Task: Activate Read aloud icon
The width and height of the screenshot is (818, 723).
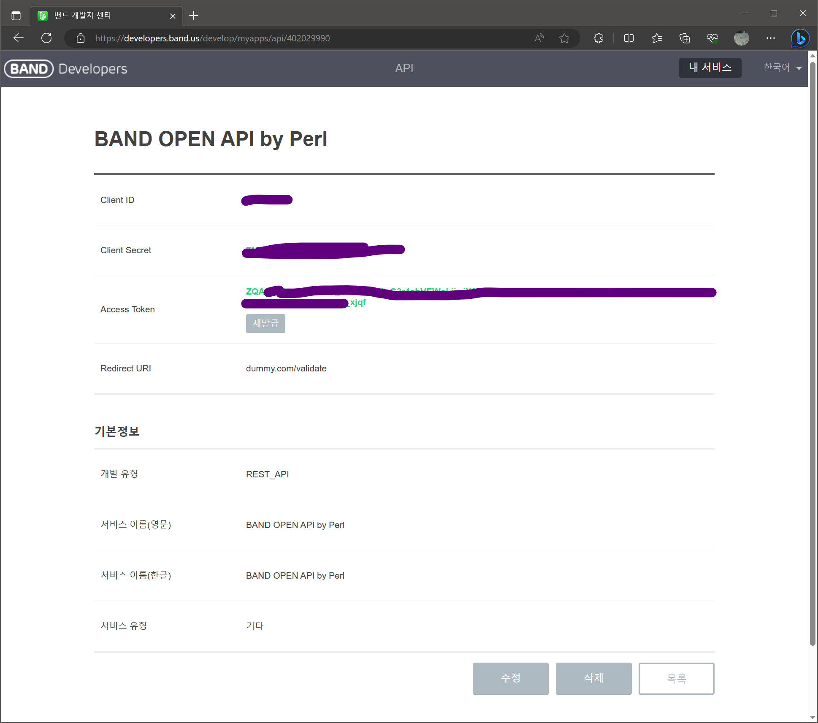Action: (x=539, y=38)
